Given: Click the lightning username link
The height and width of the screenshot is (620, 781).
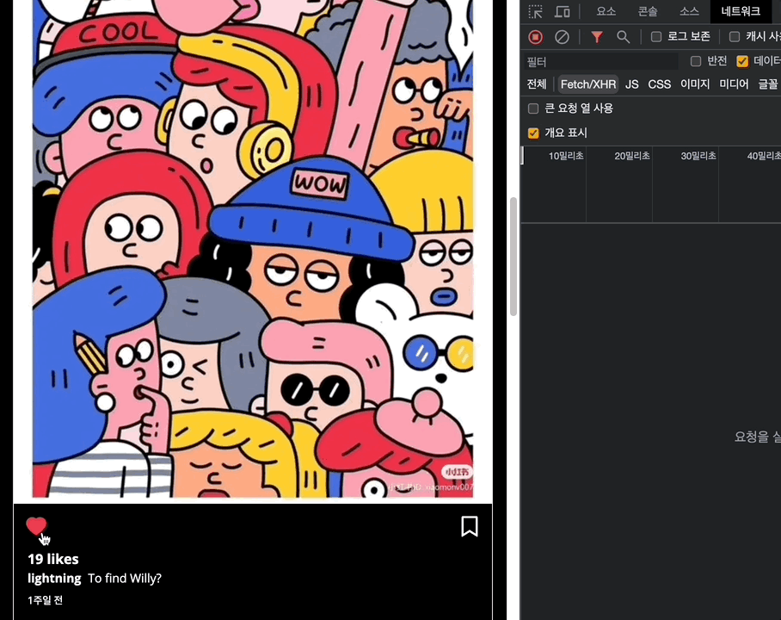Looking at the screenshot, I should [x=54, y=578].
